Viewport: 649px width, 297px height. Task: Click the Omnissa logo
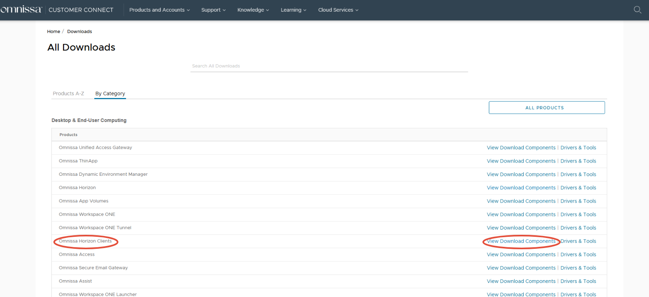point(21,9)
